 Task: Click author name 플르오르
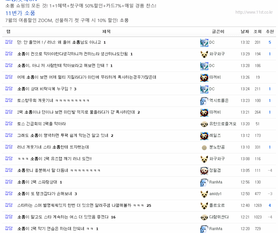[x=217, y=205]
